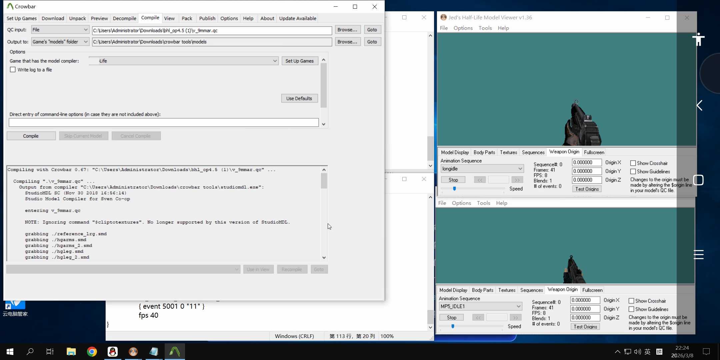Open File Explorer from taskbar

pyautogui.click(x=71, y=352)
